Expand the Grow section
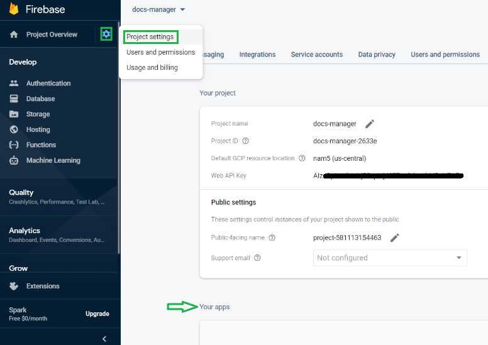The image size is (488, 345). point(18,268)
